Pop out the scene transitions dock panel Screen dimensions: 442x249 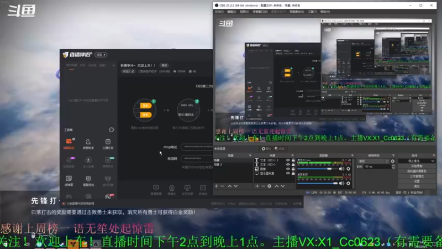(393, 155)
